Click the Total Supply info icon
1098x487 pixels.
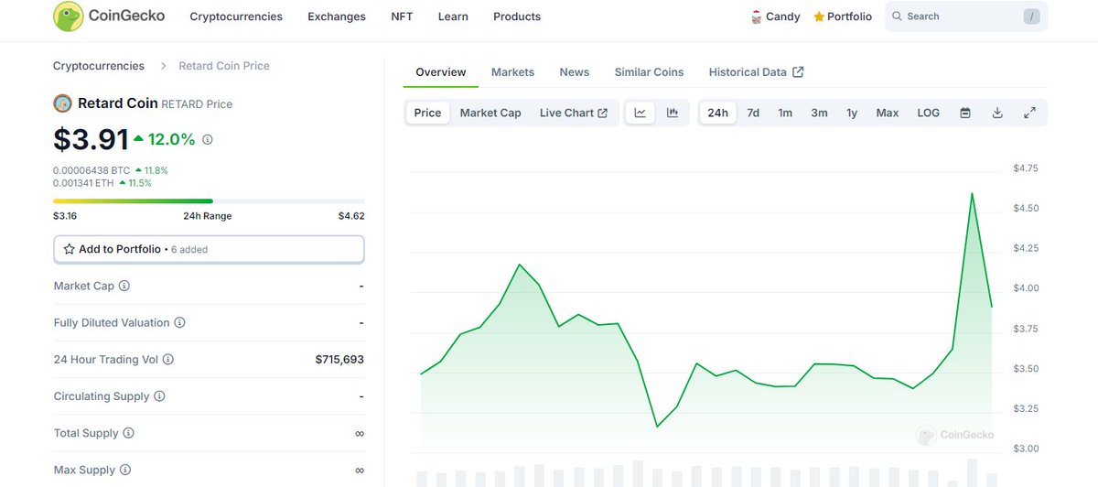pyautogui.click(x=128, y=433)
